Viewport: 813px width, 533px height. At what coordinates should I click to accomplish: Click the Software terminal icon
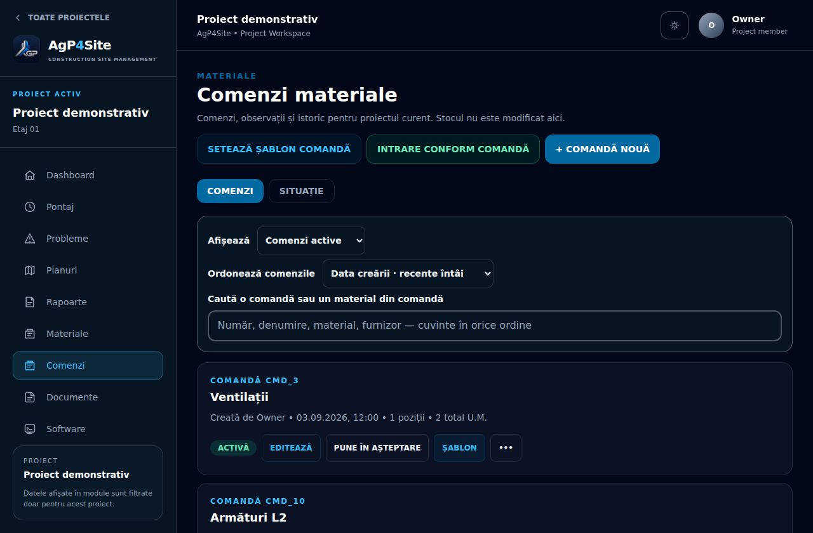coord(30,429)
